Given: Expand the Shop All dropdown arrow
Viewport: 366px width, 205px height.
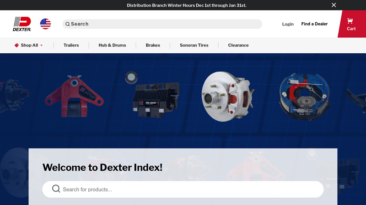Looking at the screenshot, I should click(42, 46).
